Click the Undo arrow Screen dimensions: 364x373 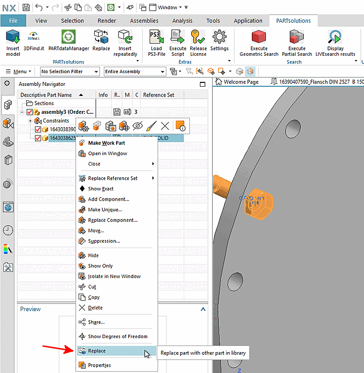pos(39,7)
